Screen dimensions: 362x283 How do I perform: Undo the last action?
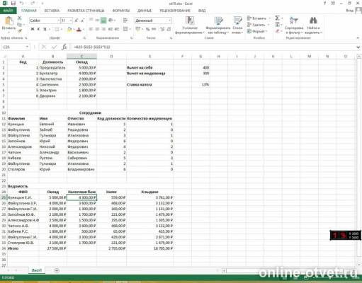click(x=21, y=4)
